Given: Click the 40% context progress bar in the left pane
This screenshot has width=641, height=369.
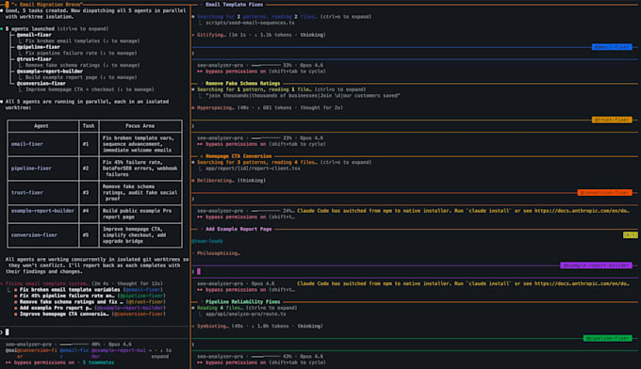Looking at the screenshot, I should (x=74, y=345).
